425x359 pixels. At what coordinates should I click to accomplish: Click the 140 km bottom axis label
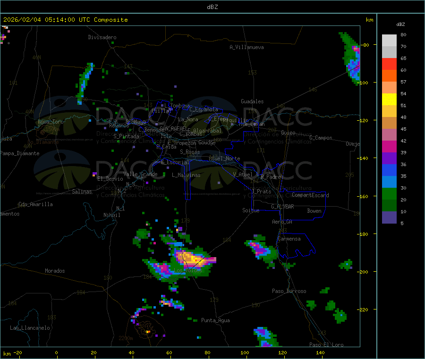tap(320, 353)
